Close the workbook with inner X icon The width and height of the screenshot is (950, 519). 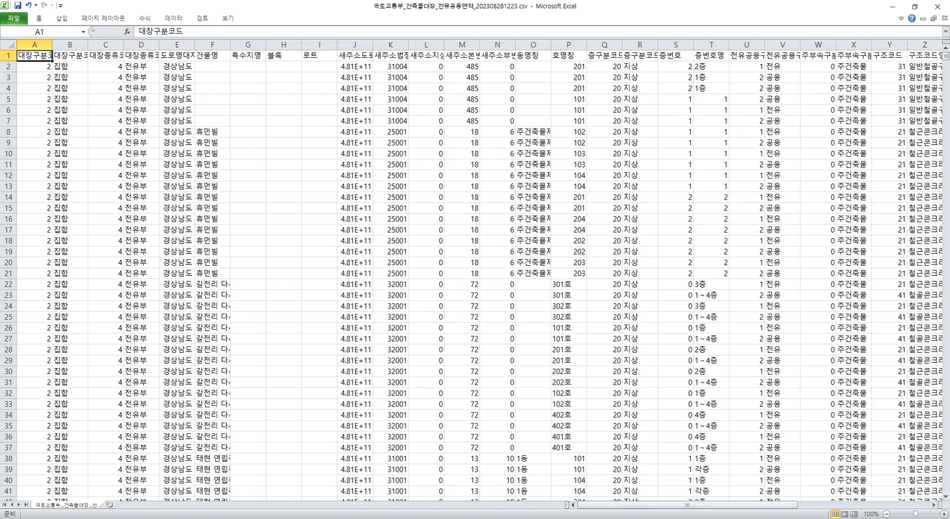coord(944,19)
